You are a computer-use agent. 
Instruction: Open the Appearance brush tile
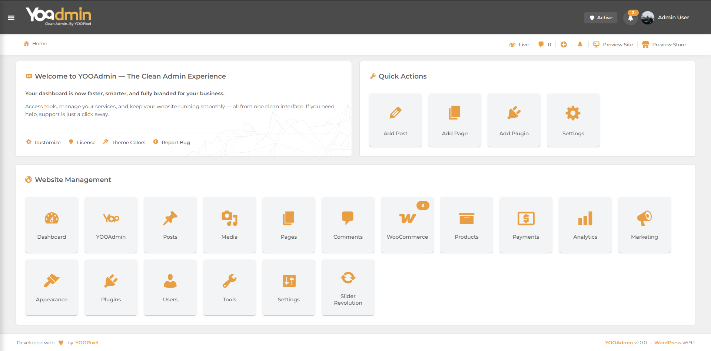(x=52, y=288)
